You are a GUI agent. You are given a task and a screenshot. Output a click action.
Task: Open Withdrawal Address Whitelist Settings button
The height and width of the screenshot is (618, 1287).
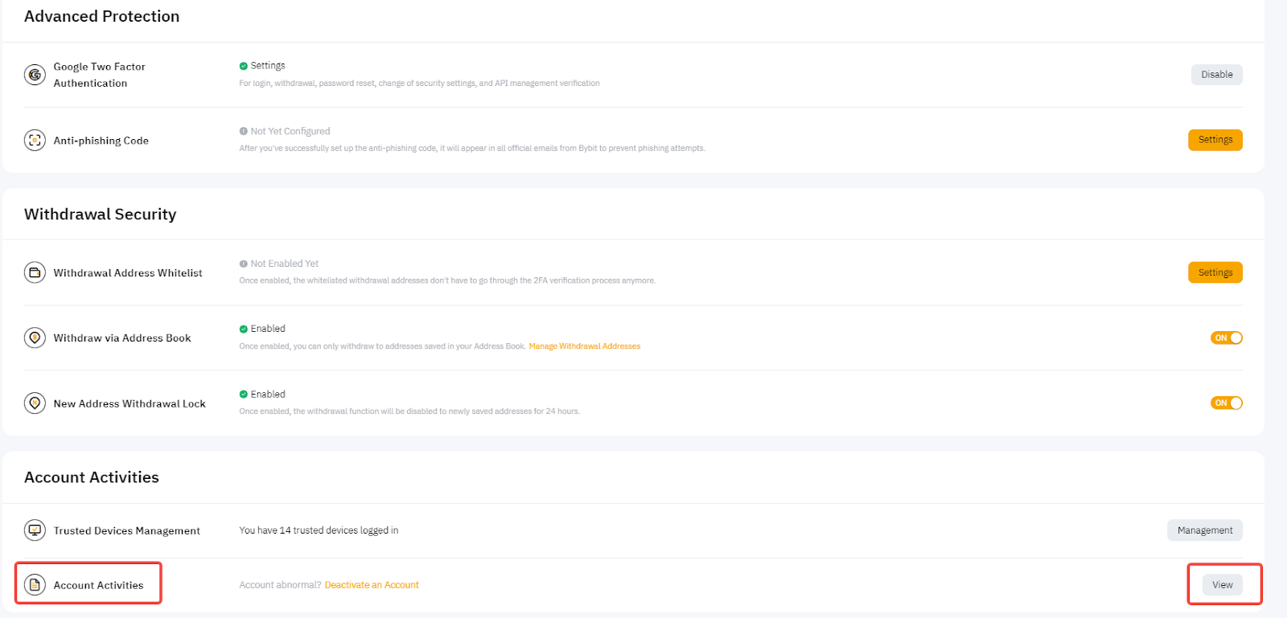pyautogui.click(x=1215, y=272)
